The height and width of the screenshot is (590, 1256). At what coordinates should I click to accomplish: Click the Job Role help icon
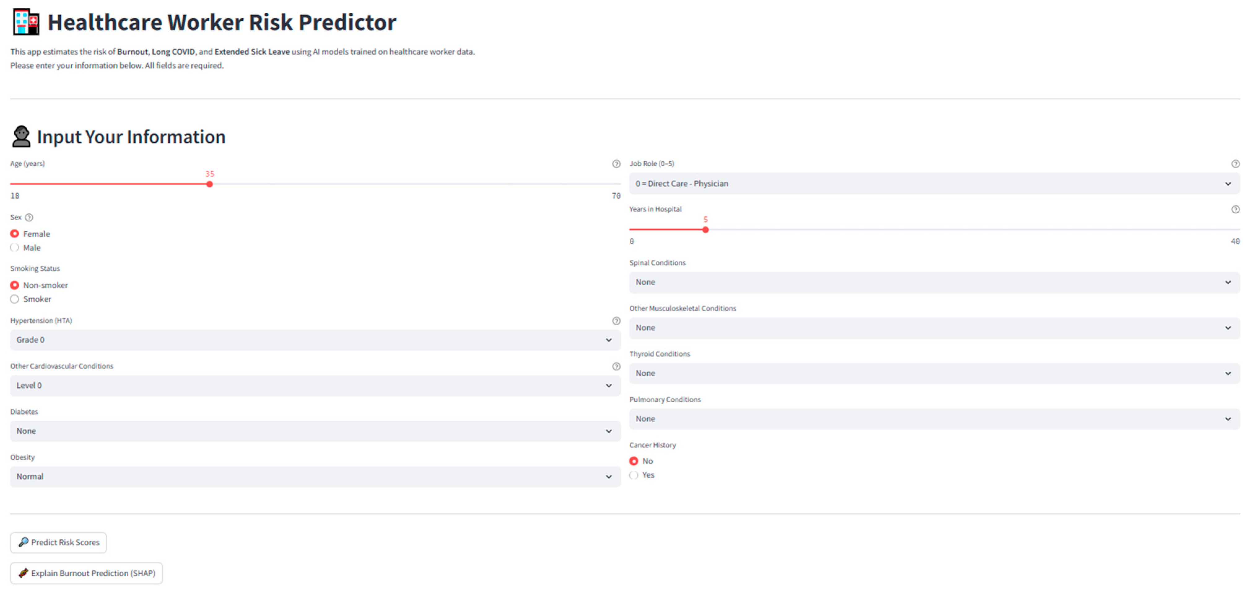1235,164
